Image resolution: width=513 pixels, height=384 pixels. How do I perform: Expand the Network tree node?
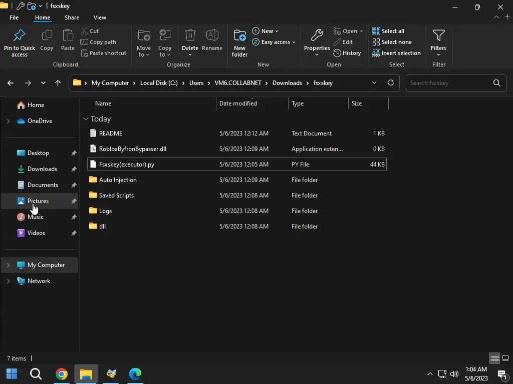click(x=8, y=281)
